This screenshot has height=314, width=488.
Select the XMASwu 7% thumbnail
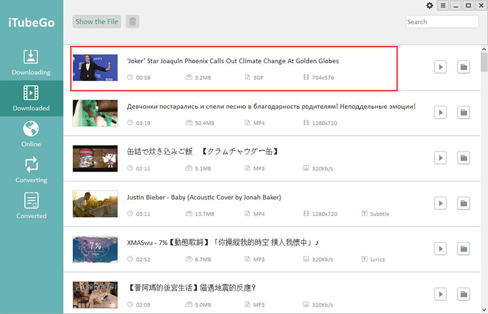95,249
